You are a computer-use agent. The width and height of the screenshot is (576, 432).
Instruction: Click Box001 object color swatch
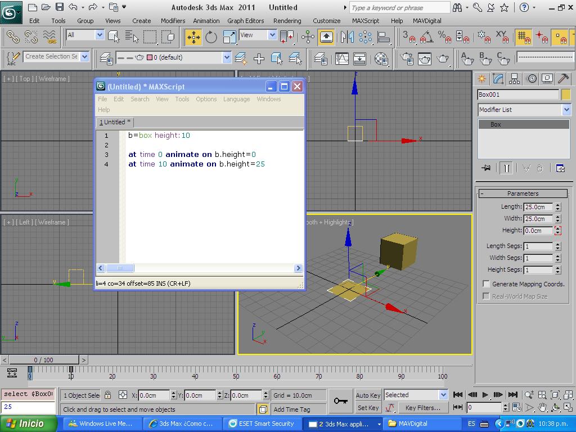[x=566, y=94]
